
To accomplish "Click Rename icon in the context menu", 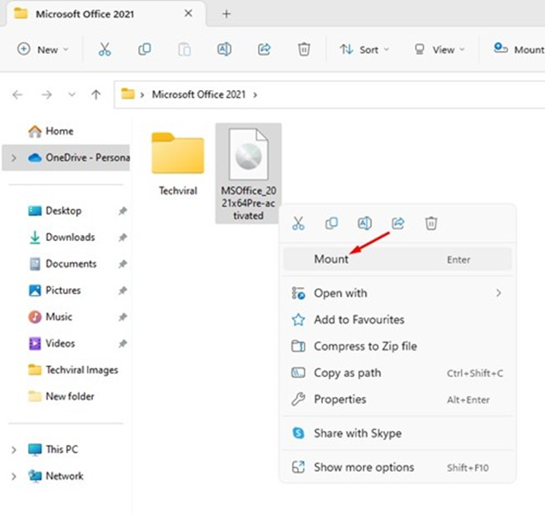I will (x=364, y=223).
